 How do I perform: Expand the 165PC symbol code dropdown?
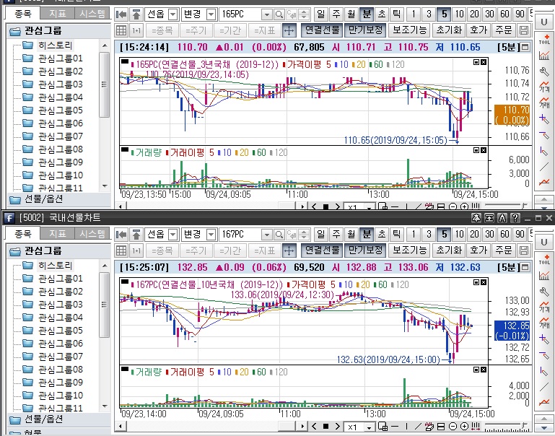[x=266, y=14]
